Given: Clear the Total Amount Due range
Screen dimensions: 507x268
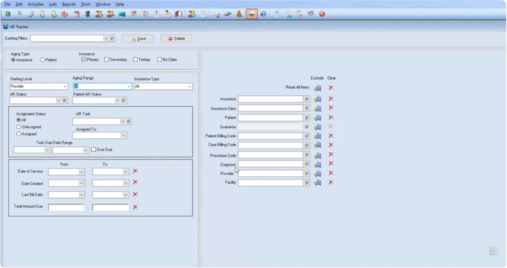Looking at the screenshot, I should (135, 207).
